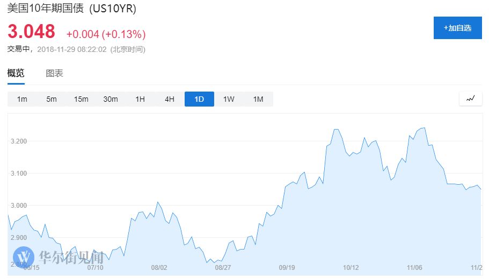Image resolution: width=489 pixels, height=279 pixels.
Task: Open the 概览 tab
Action: [16, 73]
